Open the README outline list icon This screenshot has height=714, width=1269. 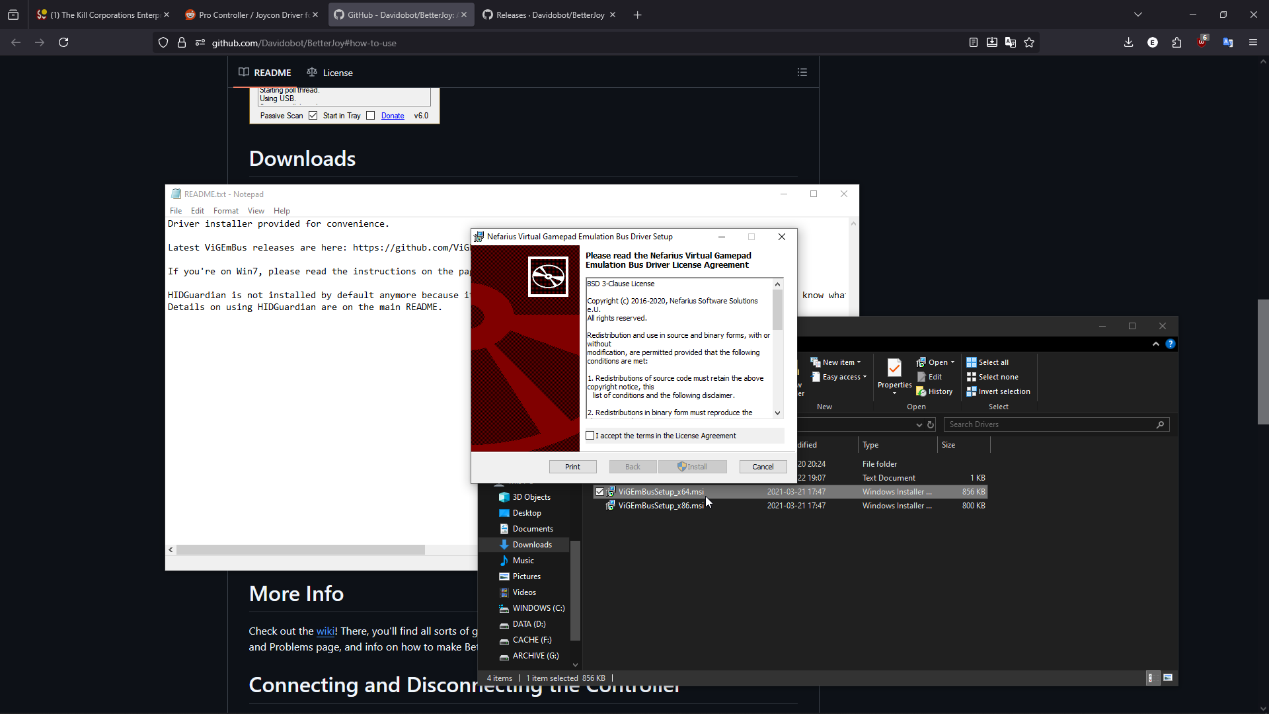802,72
